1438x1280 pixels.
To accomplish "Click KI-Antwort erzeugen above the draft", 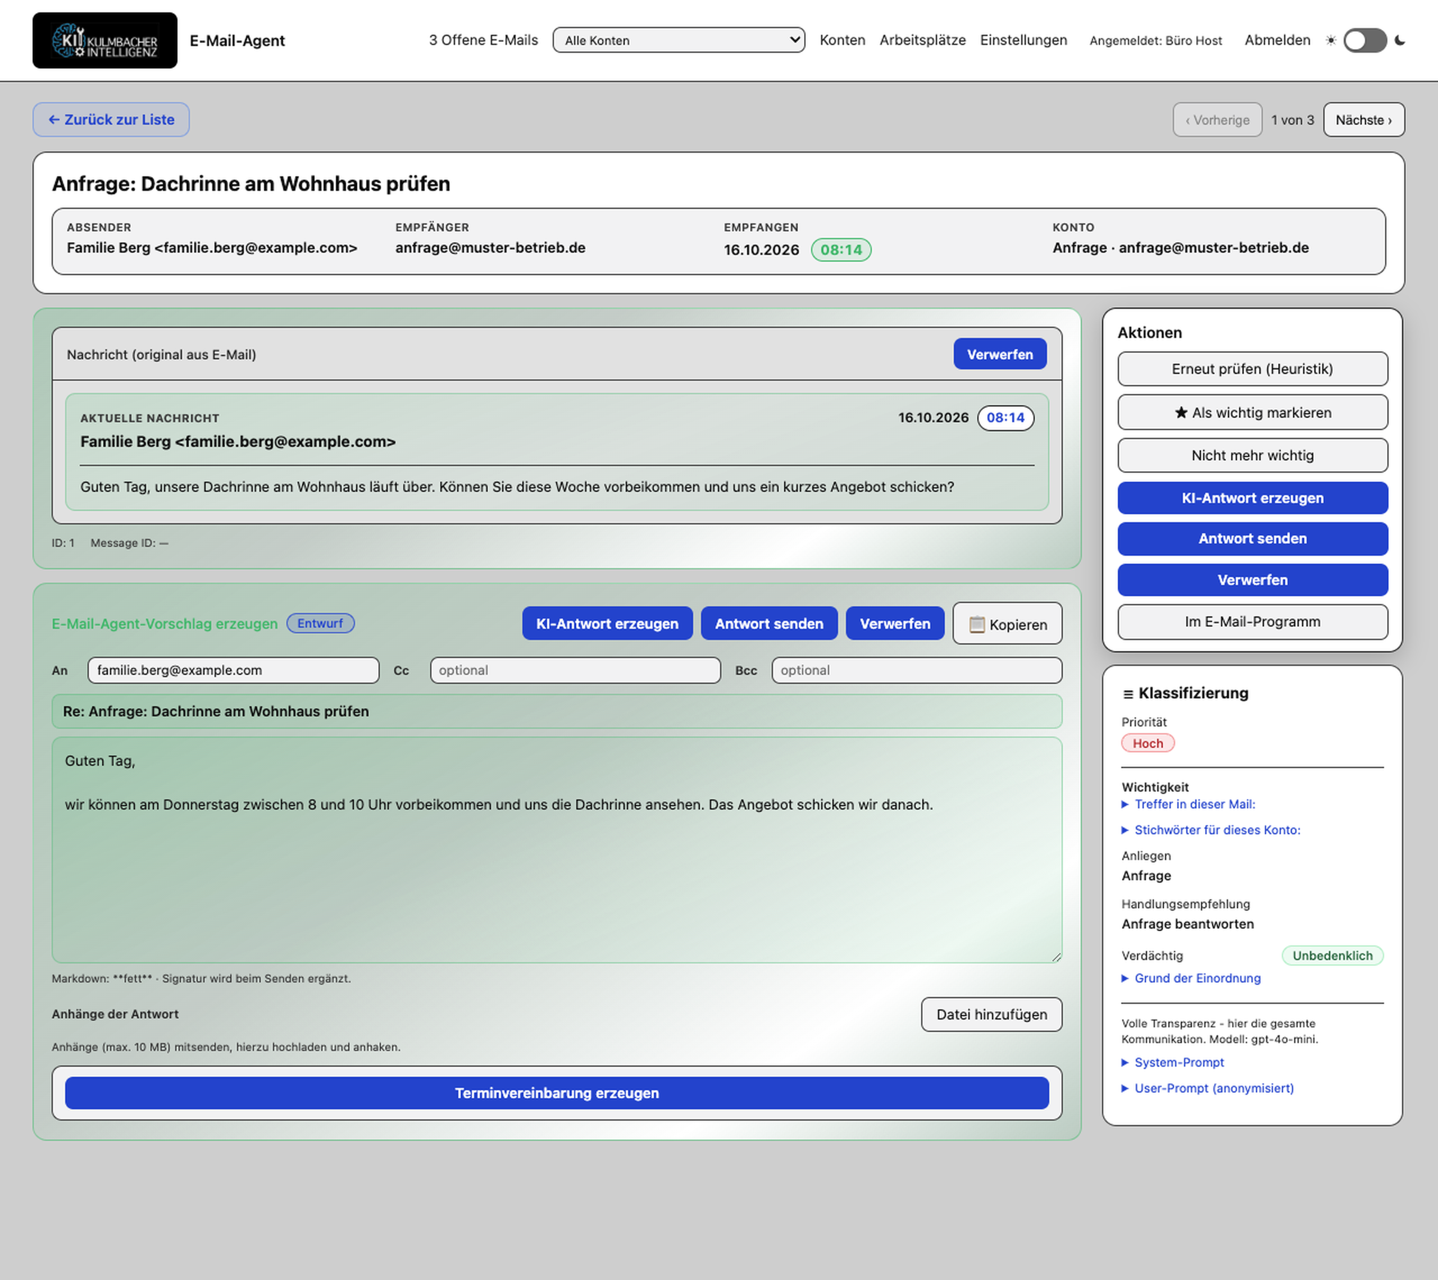I will pyautogui.click(x=607, y=623).
